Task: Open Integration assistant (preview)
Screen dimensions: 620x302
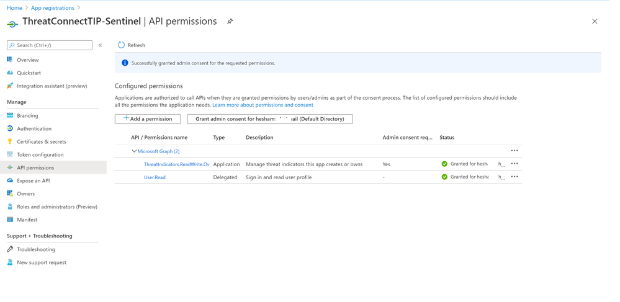Action: coord(53,86)
